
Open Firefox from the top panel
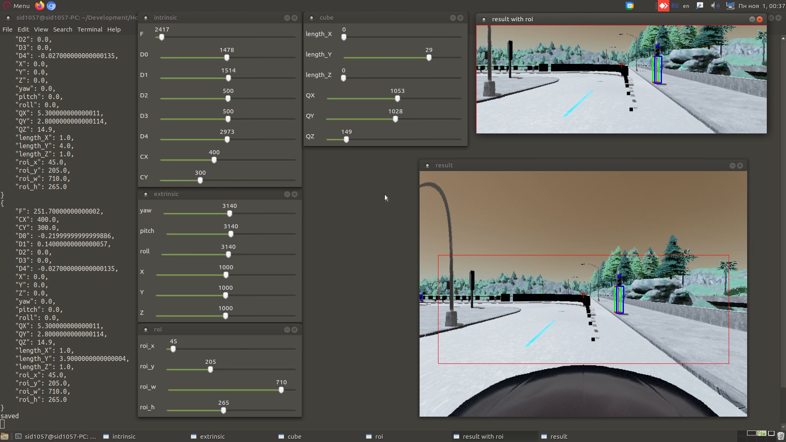40,6
